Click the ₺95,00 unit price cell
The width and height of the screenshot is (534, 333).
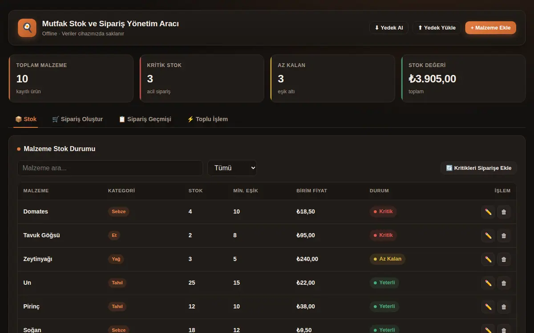pyautogui.click(x=306, y=235)
